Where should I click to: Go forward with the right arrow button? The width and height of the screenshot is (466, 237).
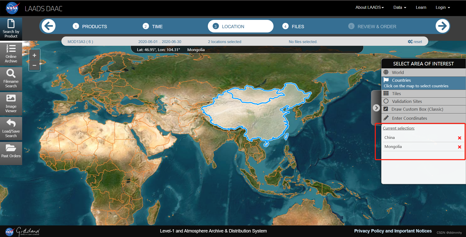[443, 26]
